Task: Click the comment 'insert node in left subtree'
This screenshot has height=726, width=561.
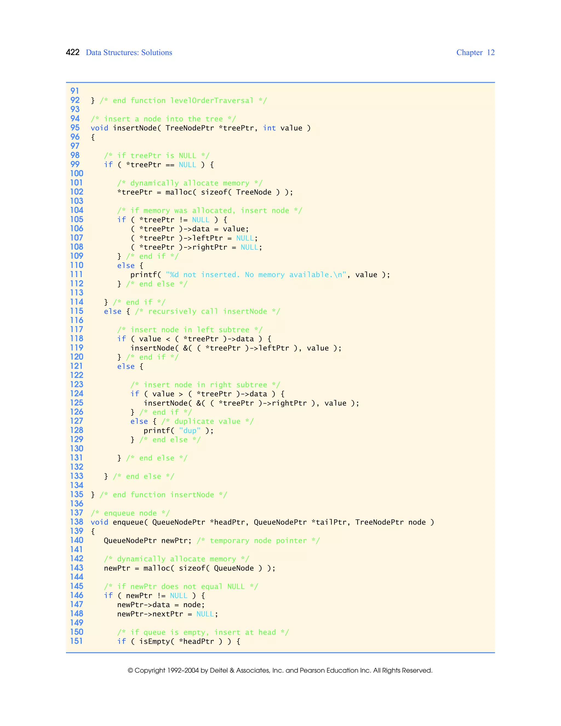Action: click(x=190, y=329)
